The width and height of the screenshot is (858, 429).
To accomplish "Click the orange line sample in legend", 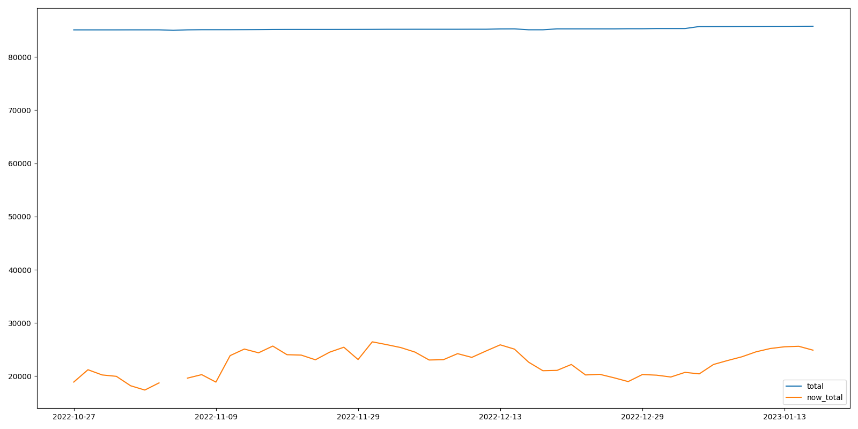I will pyautogui.click(x=794, y=398).
